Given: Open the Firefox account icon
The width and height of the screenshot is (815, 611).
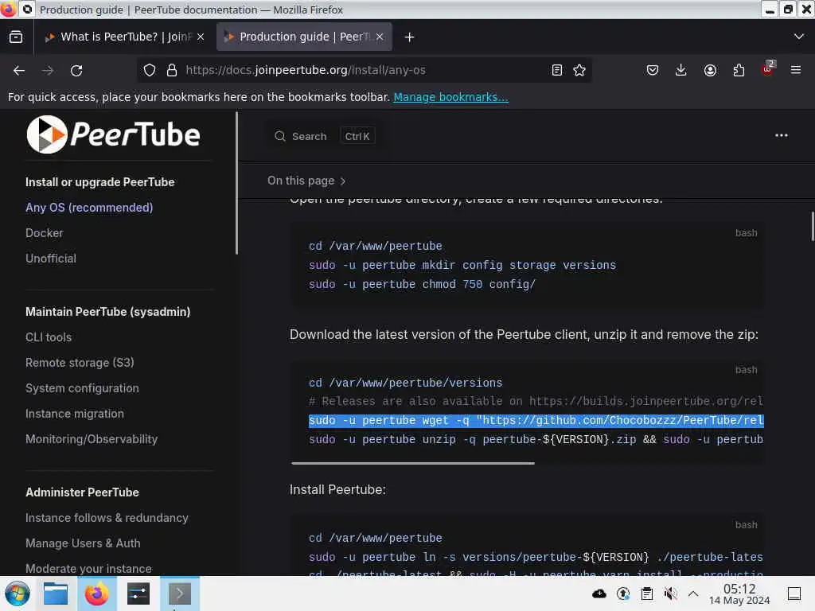Looking at the screenshot, I should (710, 70).
